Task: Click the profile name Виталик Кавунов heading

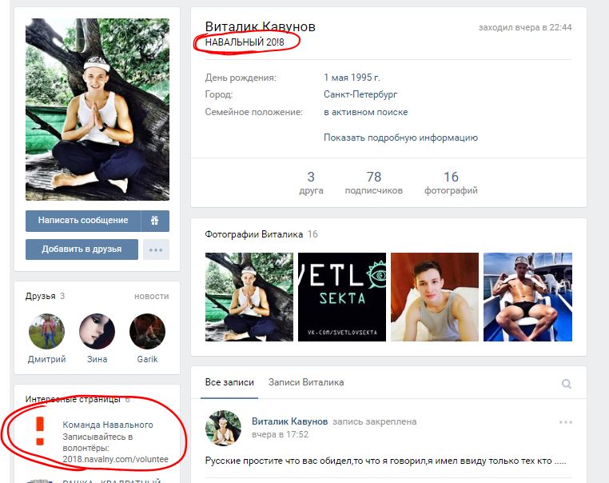Action: tap(261, 26)
